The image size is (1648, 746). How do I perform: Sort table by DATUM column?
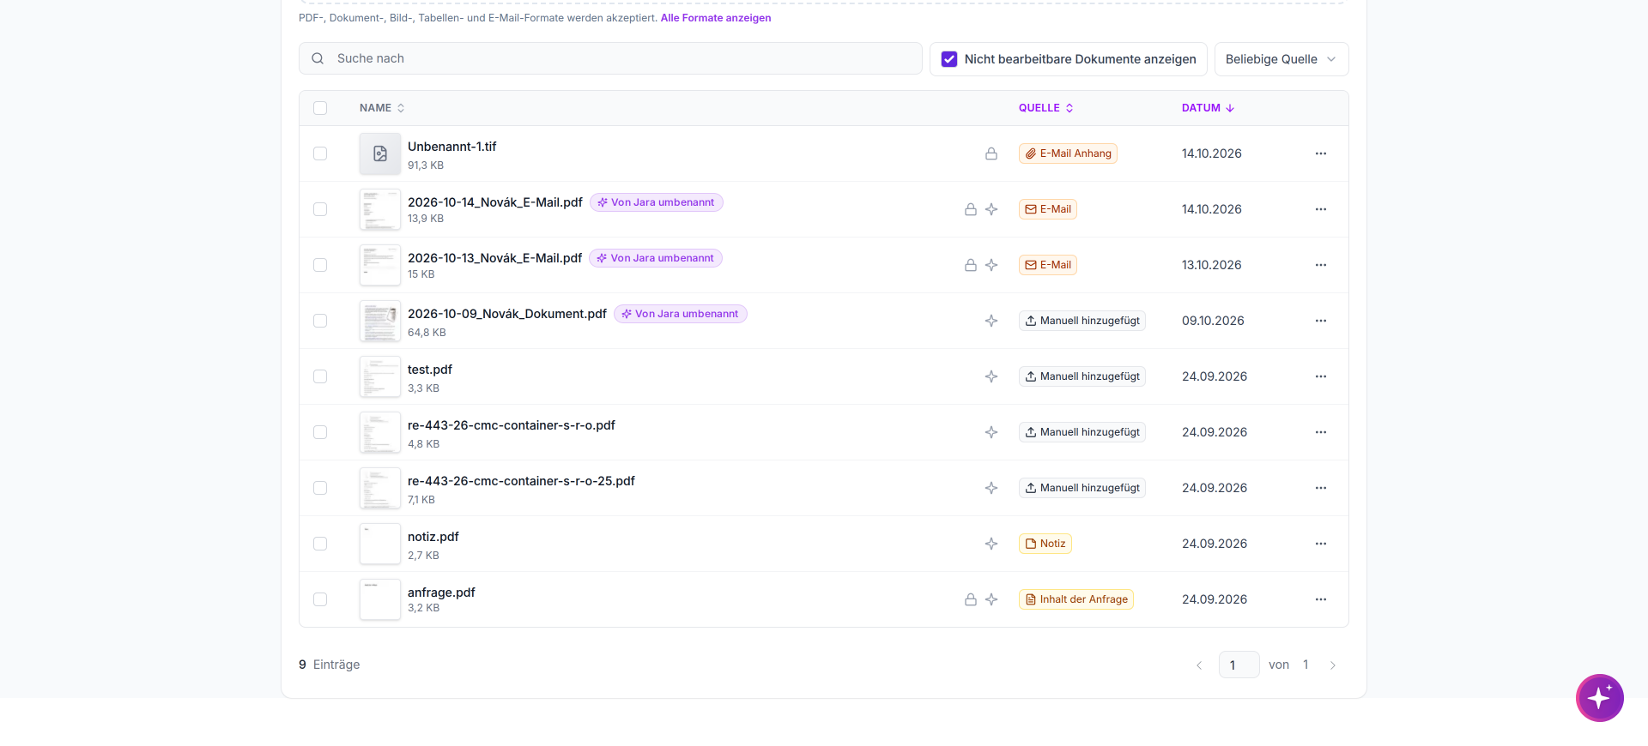pyautogui.click(x=1208, y=108)
